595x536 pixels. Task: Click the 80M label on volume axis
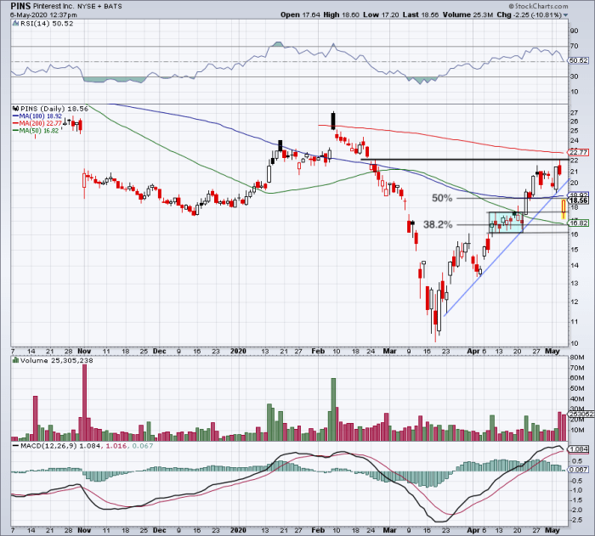577,358
